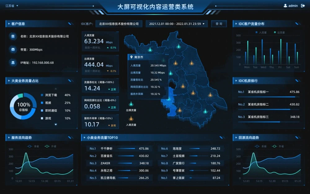Screen dimensions: 310x194
Task: Click the 本省 legend in 回源流向趋势
Action: [260, 146]
